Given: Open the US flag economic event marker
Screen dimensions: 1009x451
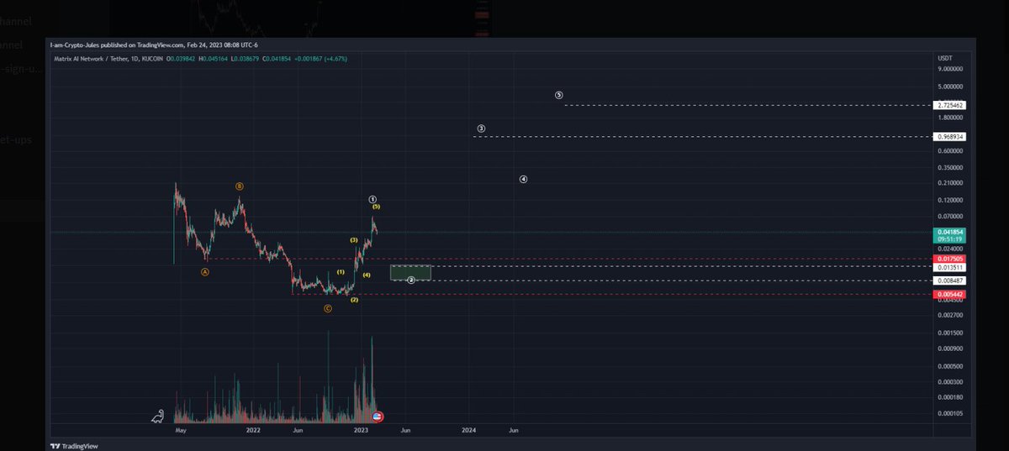Looking at the screenshot, I should click(378, 416).
